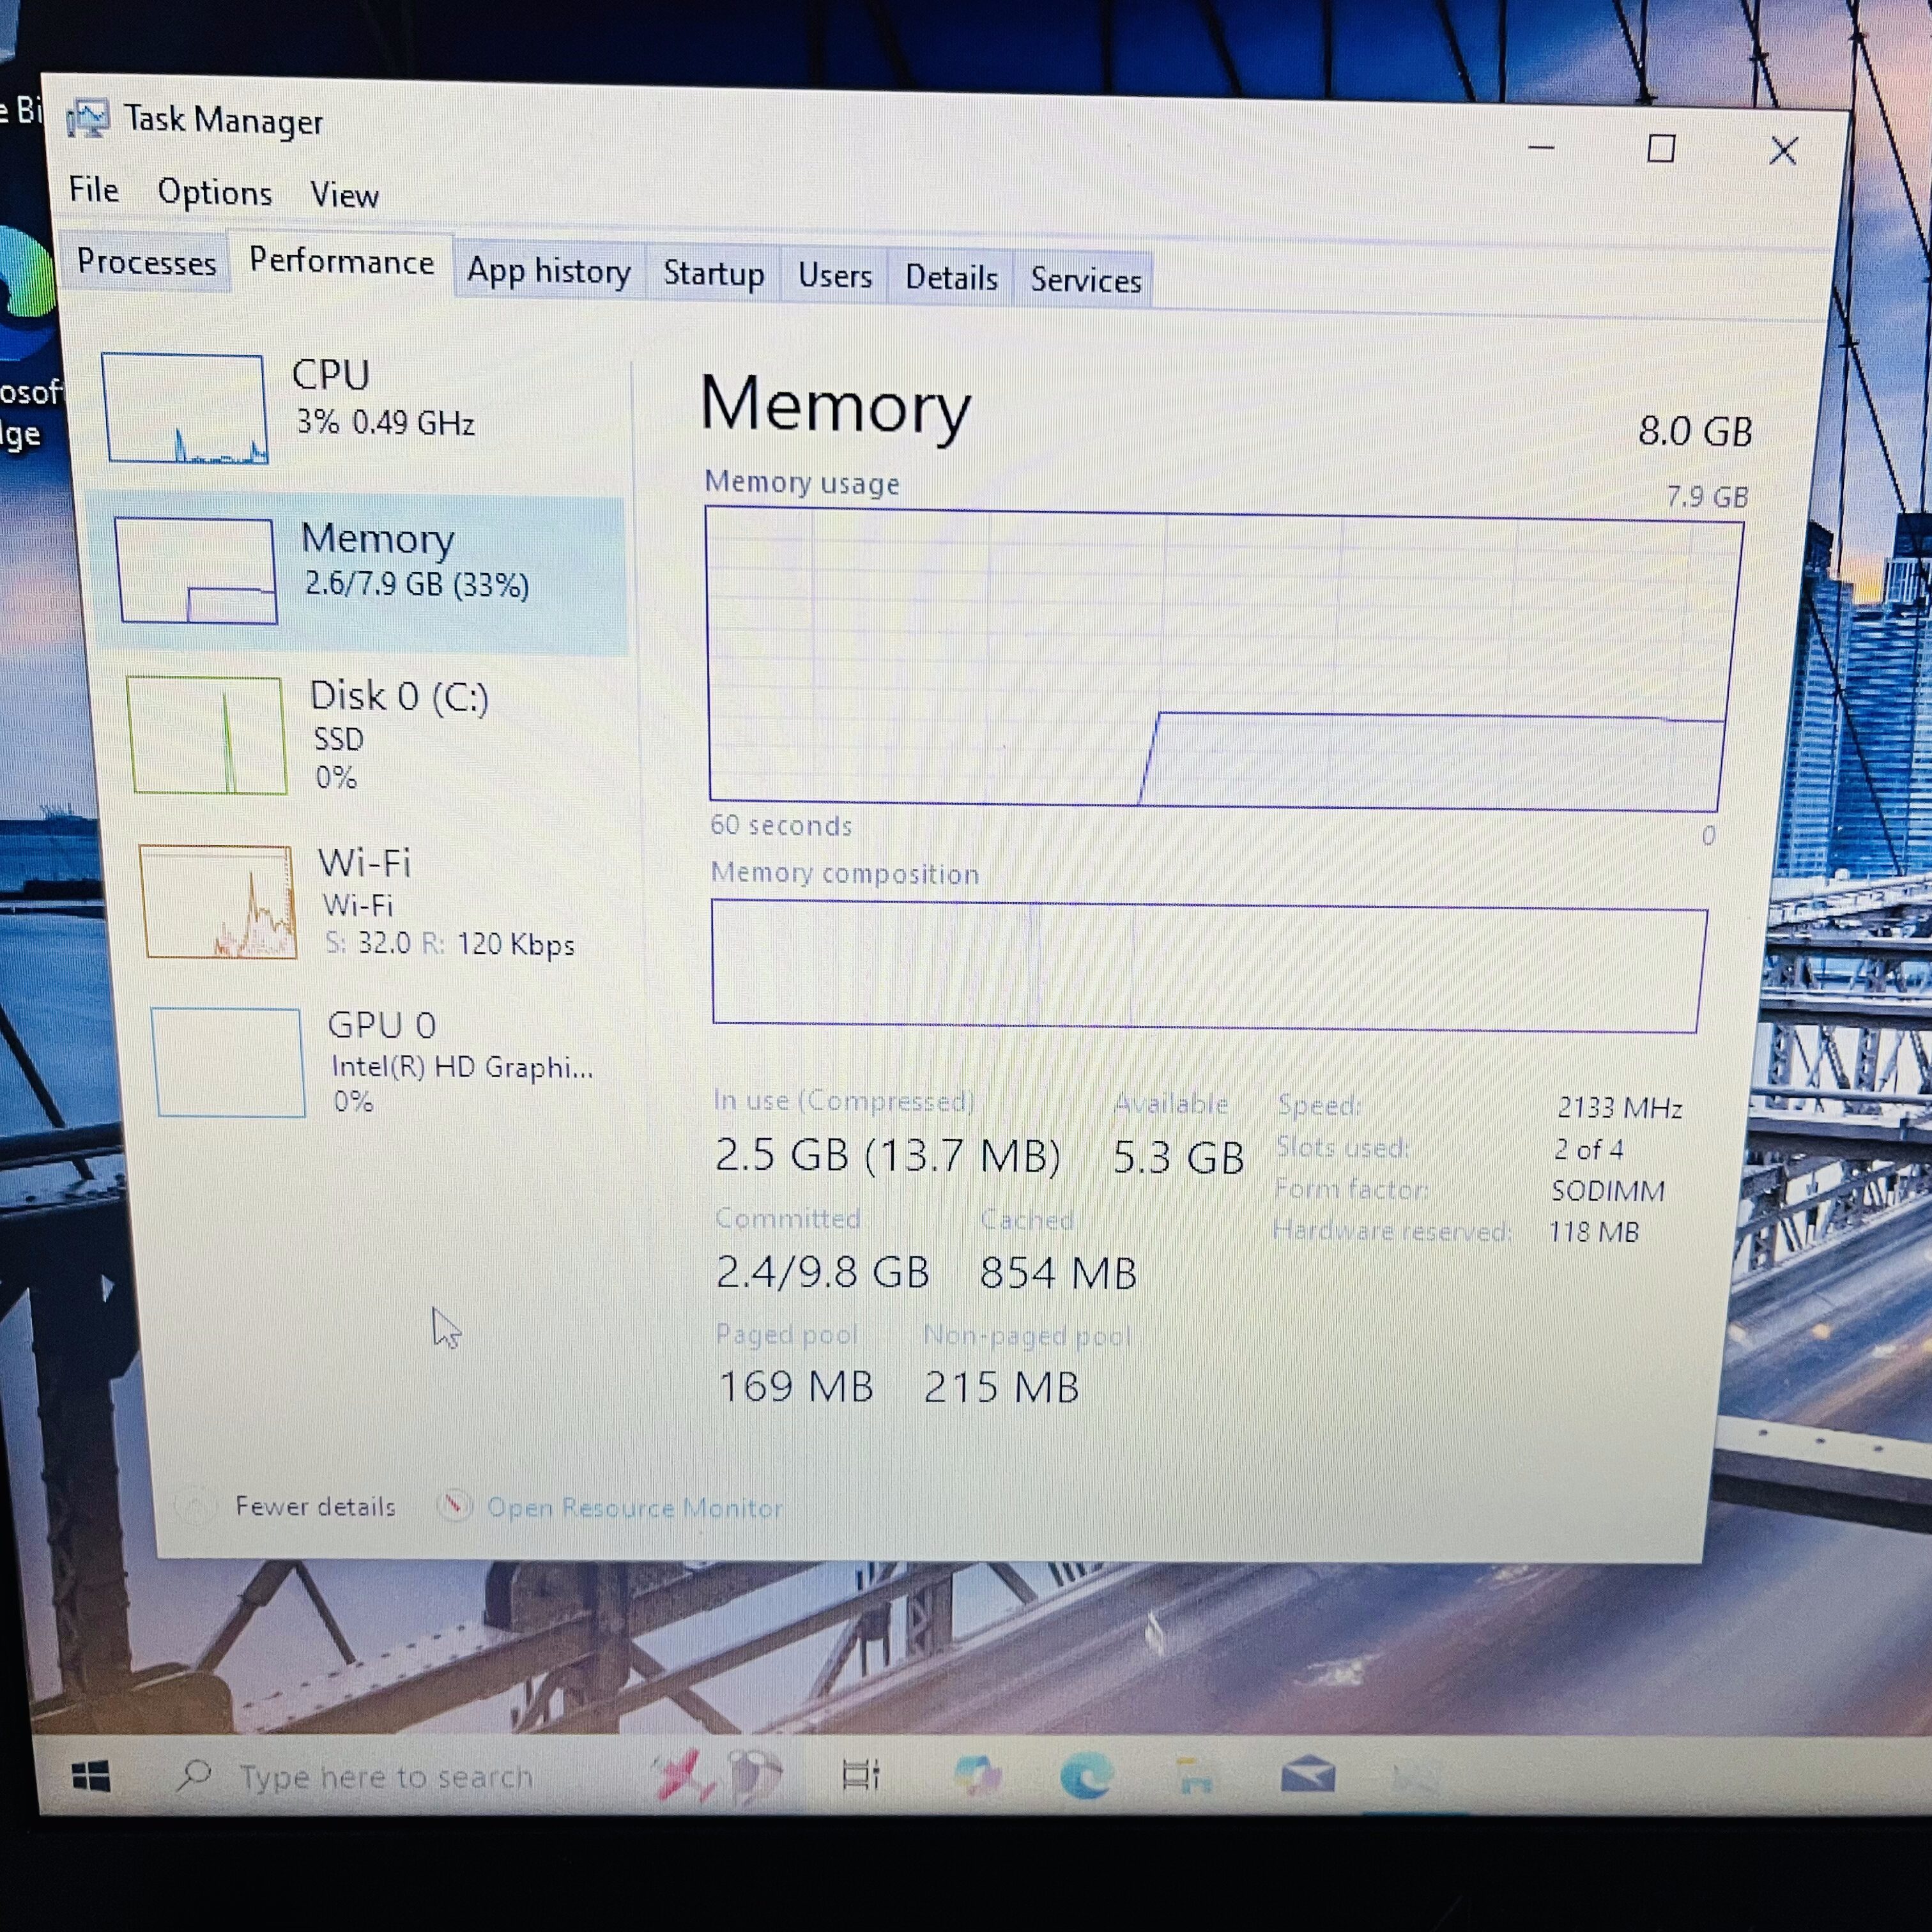Maximize the Task Manager window

pos(1661,149)
